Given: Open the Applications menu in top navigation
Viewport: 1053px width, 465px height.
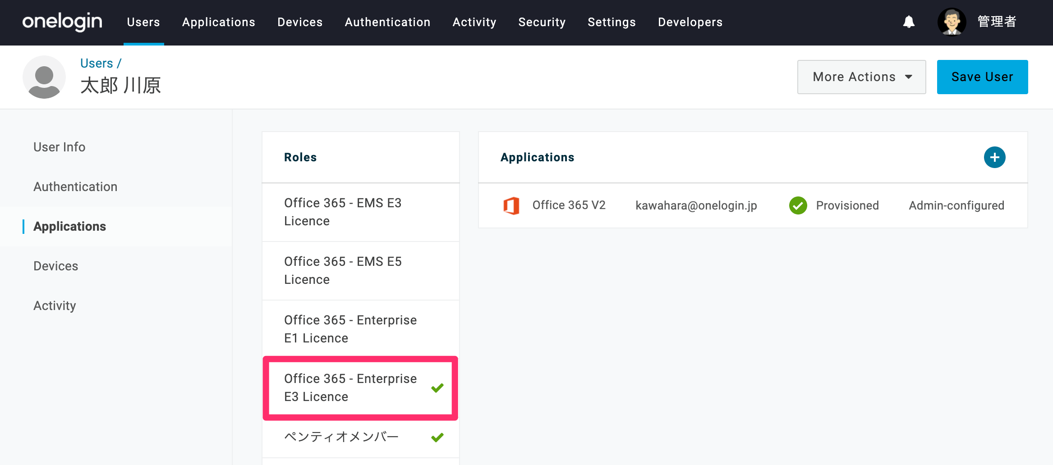Looking at the screenshot, I should pos(219,22).
